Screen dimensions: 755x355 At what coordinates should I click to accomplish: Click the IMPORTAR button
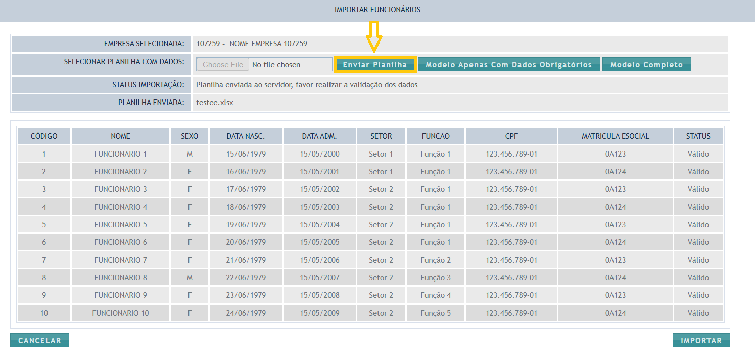(x=701, y=340)
